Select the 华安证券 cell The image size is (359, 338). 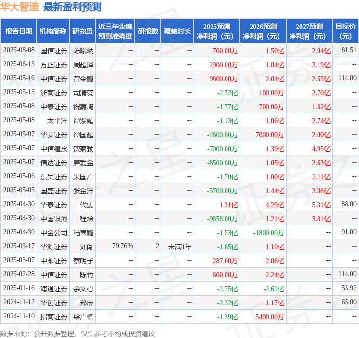54,135
